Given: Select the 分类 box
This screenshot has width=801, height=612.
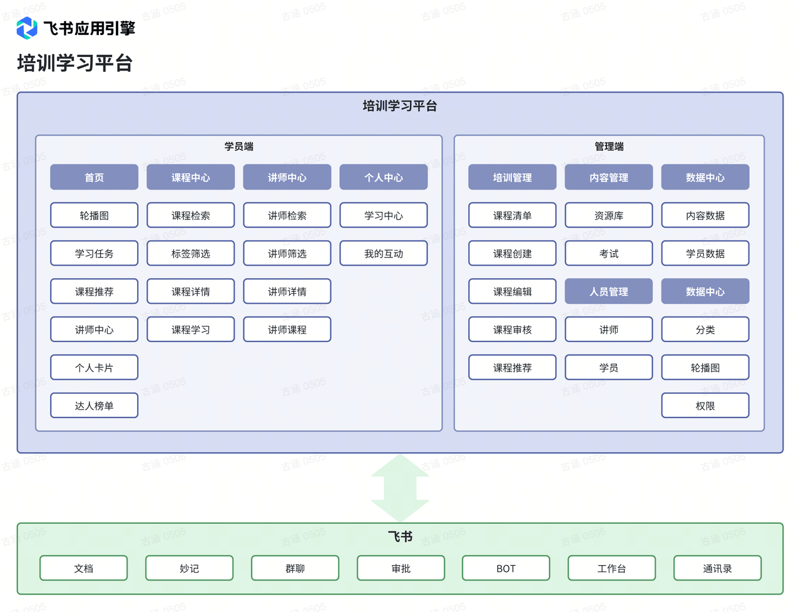Looking at the screenshot, I should click(x=705, y=329).
